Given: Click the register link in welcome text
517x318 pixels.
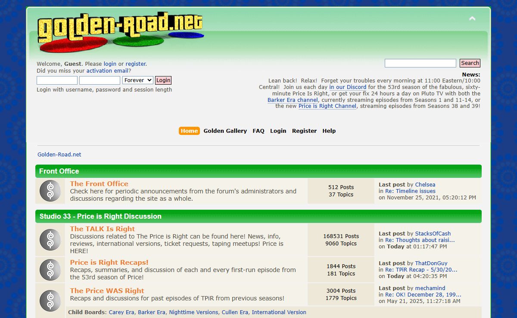Looking at the screenshot, I should tap(136, 64).
